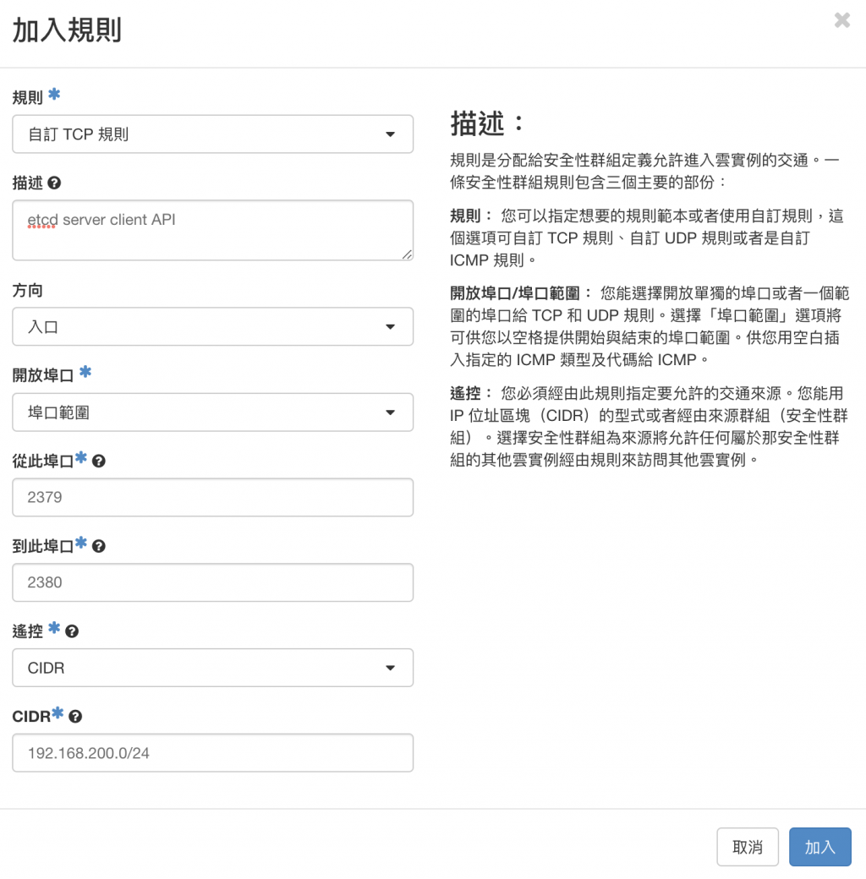Image resolution: width=866 pixels, height=879 pixels.
Task: Click help icon next to 到此埠口
Action: (x=99, y=546)
